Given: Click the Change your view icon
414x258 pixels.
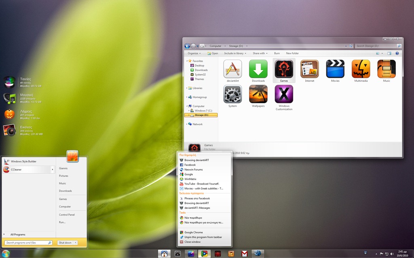Looking at the screenshot, I should click(378, 53).
